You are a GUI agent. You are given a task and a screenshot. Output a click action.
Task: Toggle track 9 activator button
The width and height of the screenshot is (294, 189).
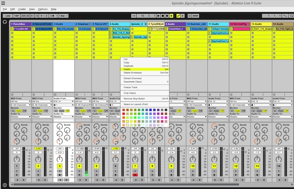[x=171, y=166]
